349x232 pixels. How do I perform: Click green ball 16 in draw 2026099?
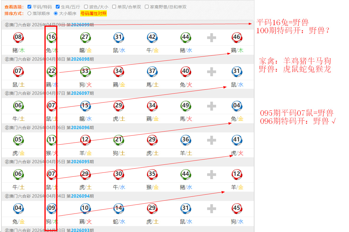[52, 37]
